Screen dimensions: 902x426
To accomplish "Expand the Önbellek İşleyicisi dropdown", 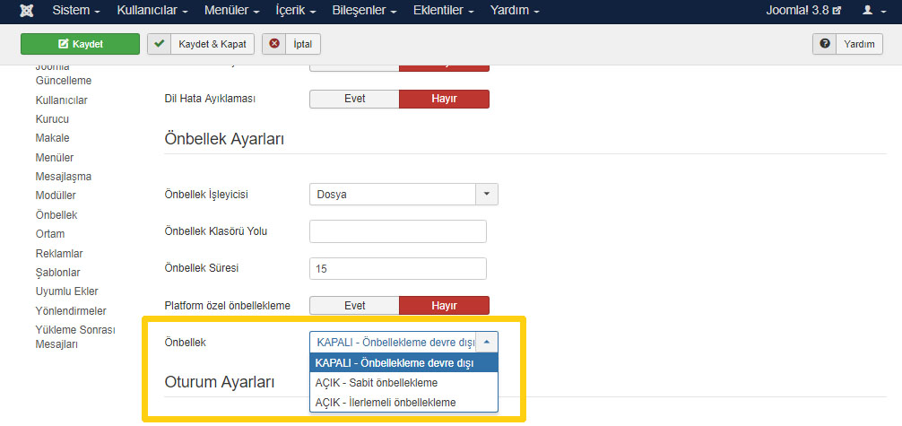I will click(x=486, y=194).
